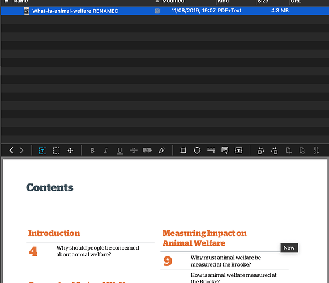Apply strikethrough to text
This screenshot has width=329, height=283.
click(134, 151)
